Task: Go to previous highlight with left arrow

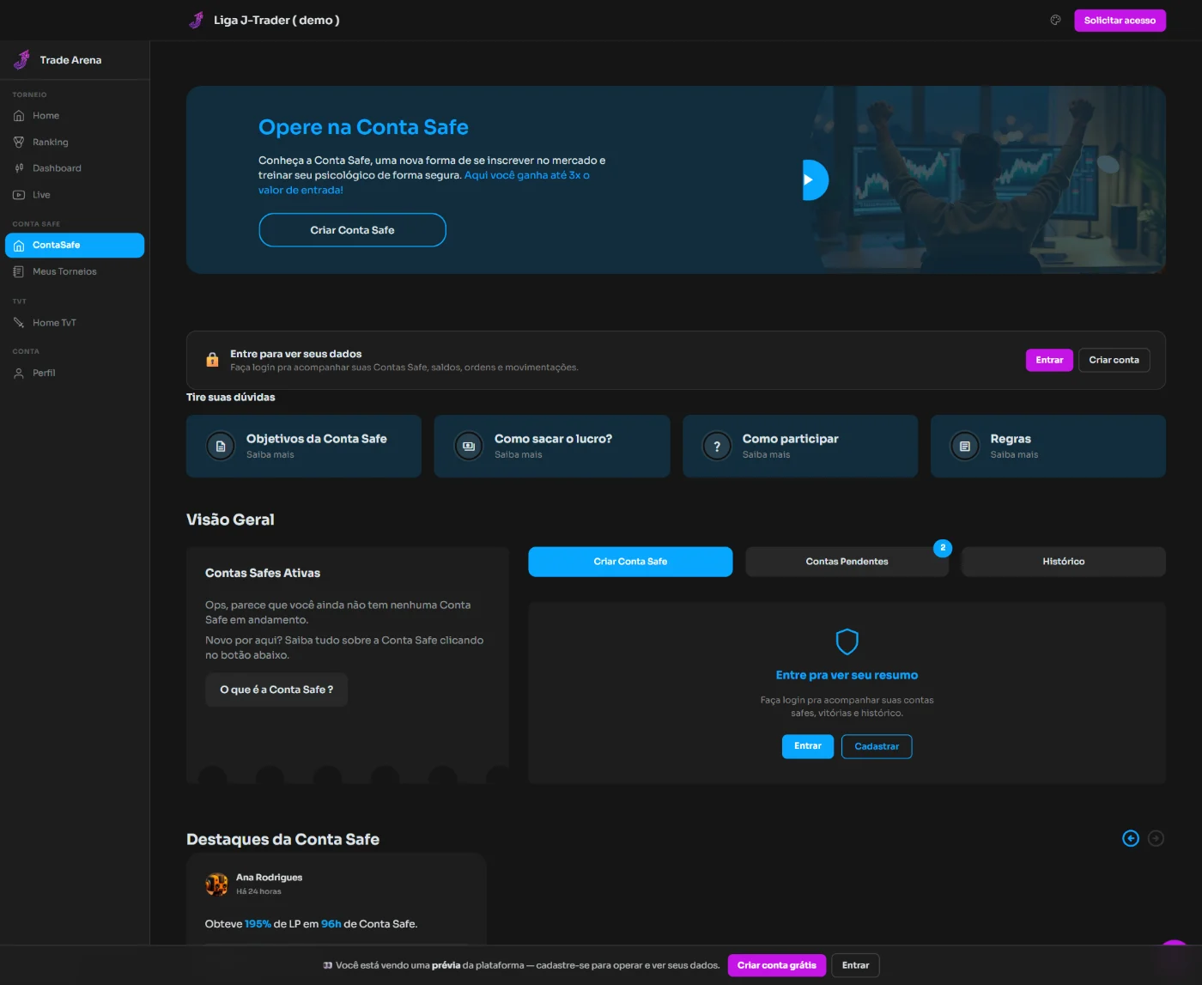Action: click(x=1131, y=838)
